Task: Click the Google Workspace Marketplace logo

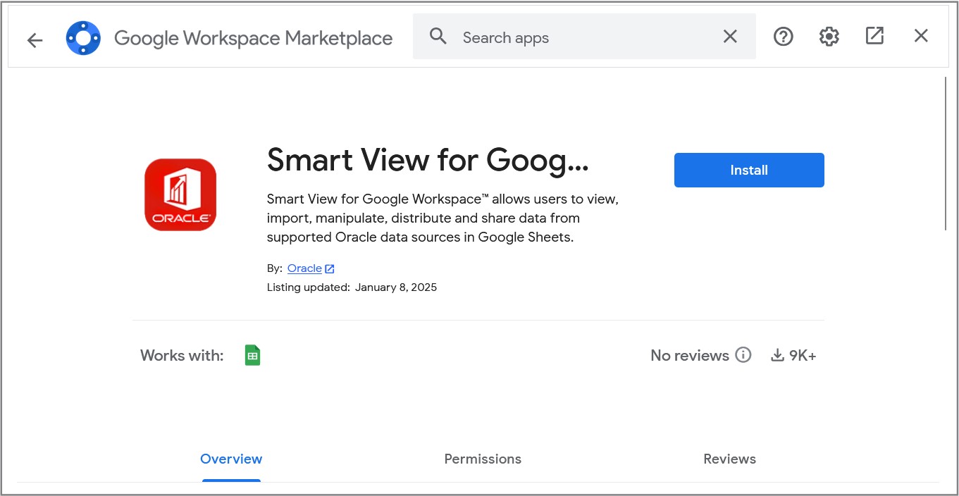Action: pyautogui.click(x=83, y=37)
